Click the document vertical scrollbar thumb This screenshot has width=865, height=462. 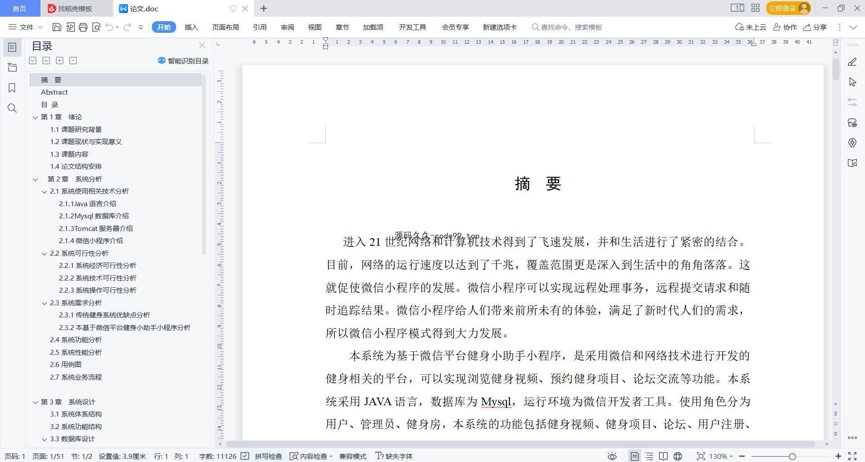coord(836,70)
